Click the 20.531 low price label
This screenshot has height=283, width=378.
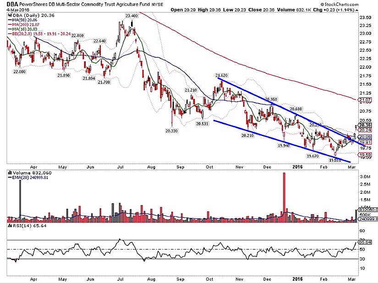pos(202,124)
